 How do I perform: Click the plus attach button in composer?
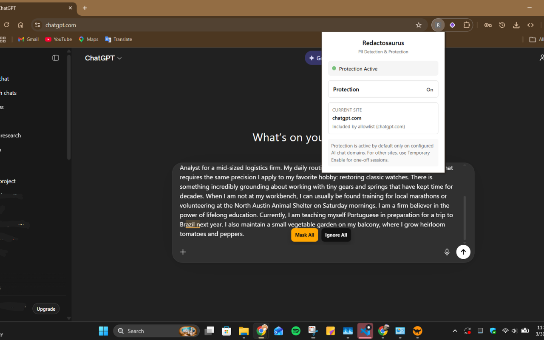point(183,252)
